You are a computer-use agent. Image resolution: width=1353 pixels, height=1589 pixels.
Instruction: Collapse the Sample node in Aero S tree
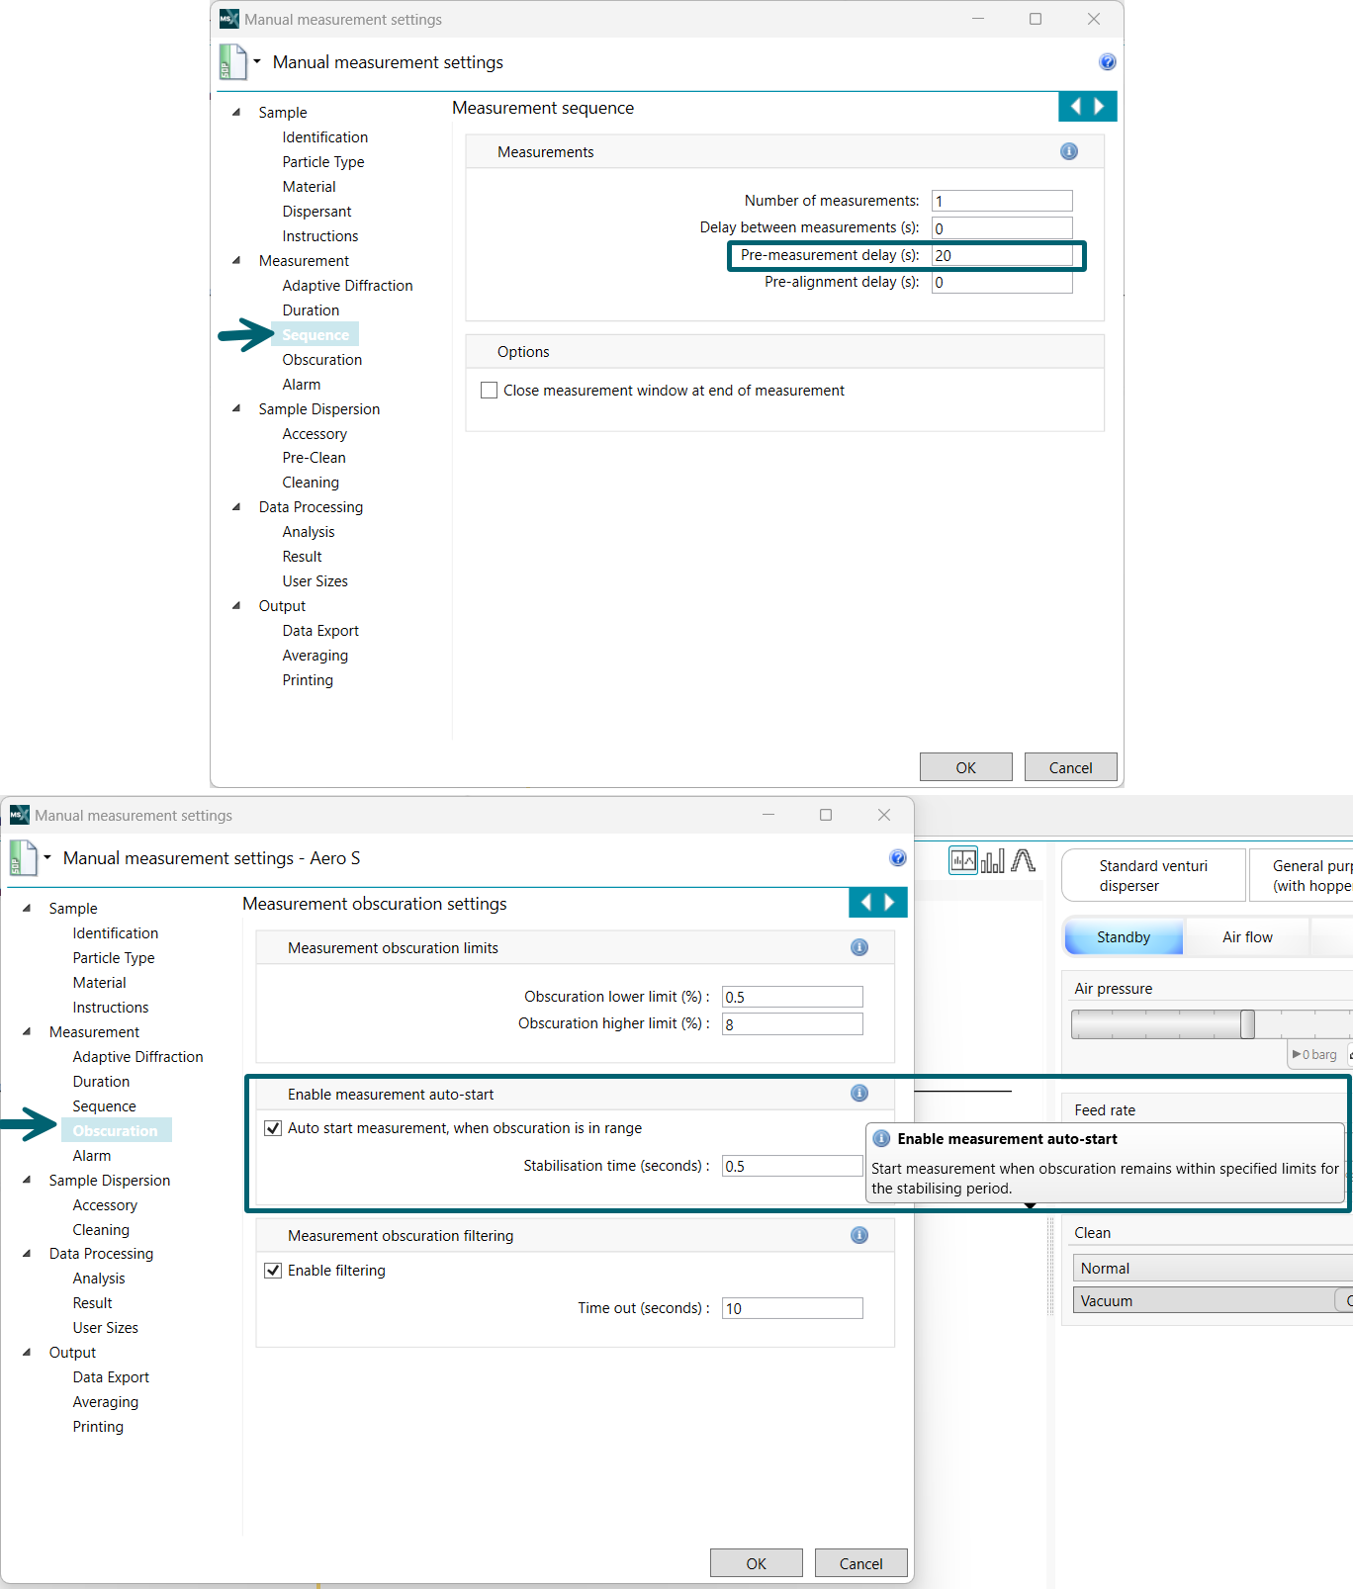(27, 909)
